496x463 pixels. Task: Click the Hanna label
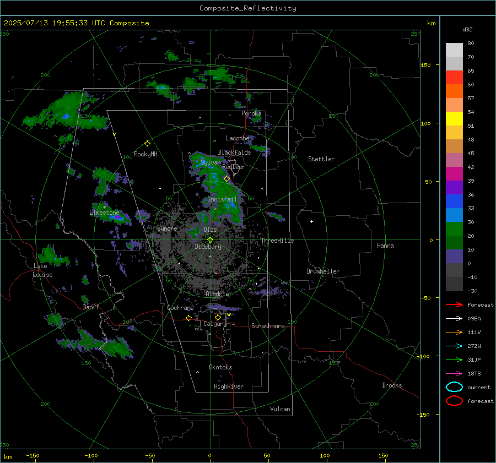pos(385,246)
